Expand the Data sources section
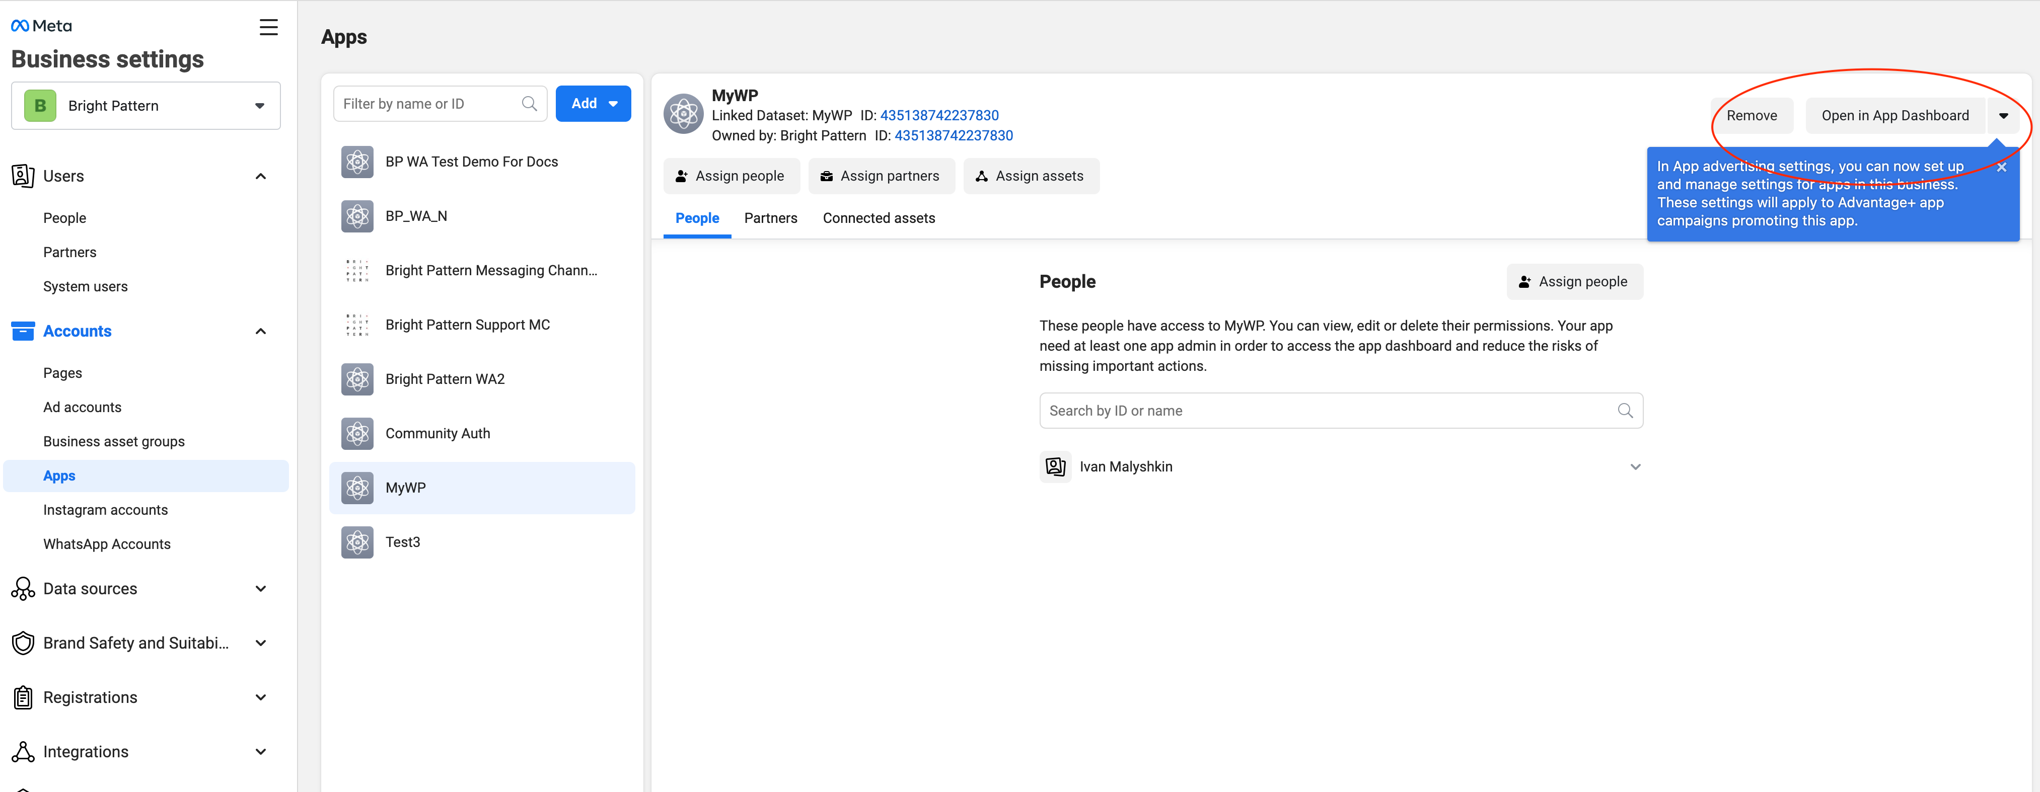The height and width of the screenshot is (792, 2040). click(x=261, y=589)
